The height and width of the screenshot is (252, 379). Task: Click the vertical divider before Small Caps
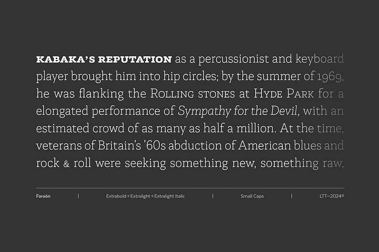[x=213, y=196]
